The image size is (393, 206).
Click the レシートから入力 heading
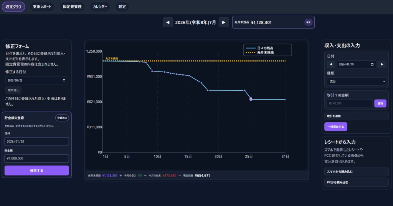(x=340, y=142)
